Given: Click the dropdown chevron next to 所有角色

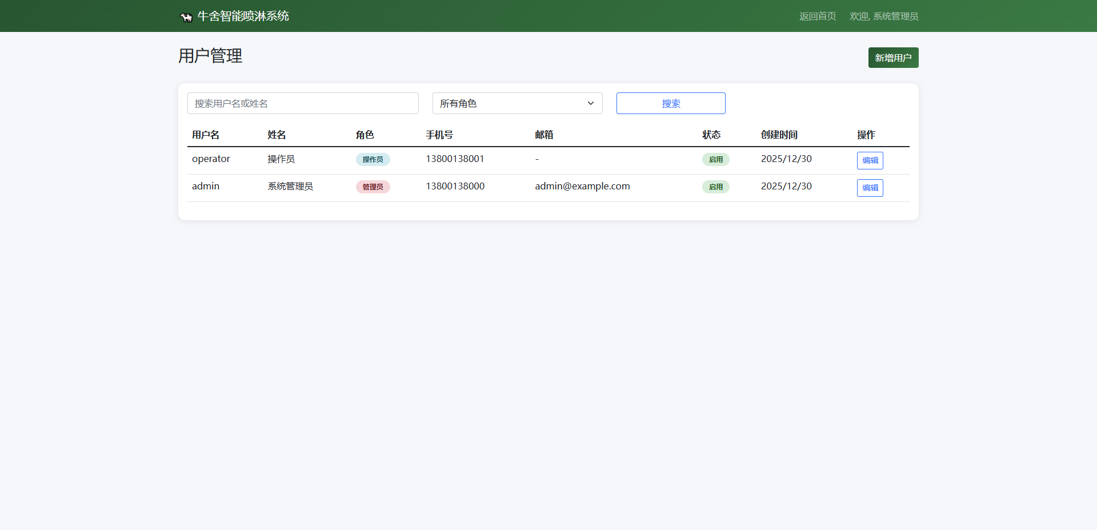Looking at the screenshot, I should coord(590,103).
